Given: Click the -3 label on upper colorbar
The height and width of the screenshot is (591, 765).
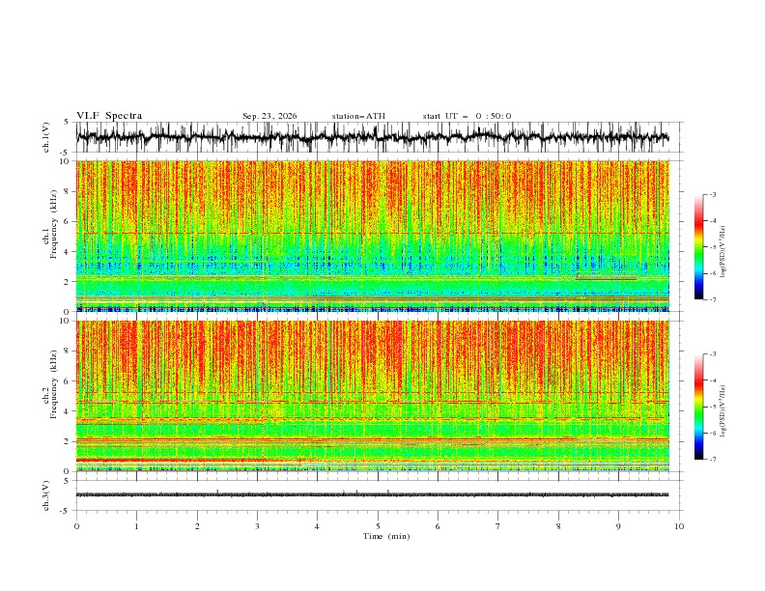Looking at the screenshot, I should click(x=712, y=194).
